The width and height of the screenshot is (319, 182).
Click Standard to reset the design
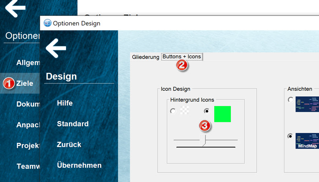pos(73,124)
